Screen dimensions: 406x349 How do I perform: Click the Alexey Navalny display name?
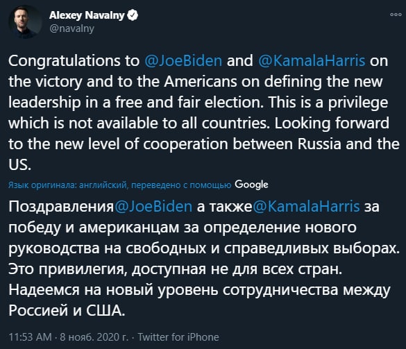pyautogui.click(x=87, y=15)
